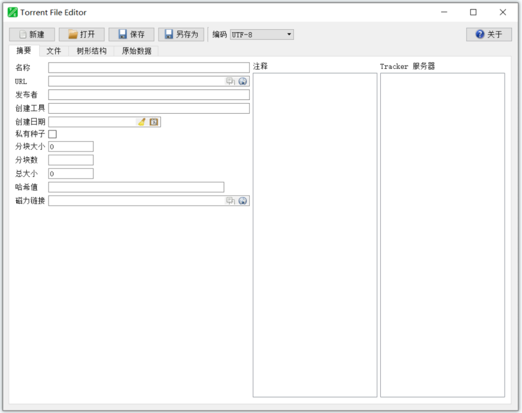
Task: Expand the 编码 UTF-8 encoding dropdown
Action: pyautogui.click(x=262, y=35)
